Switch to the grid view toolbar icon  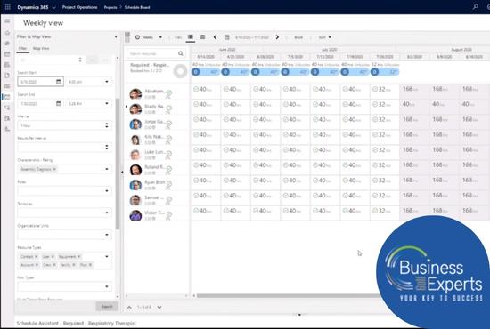[202, 37]
